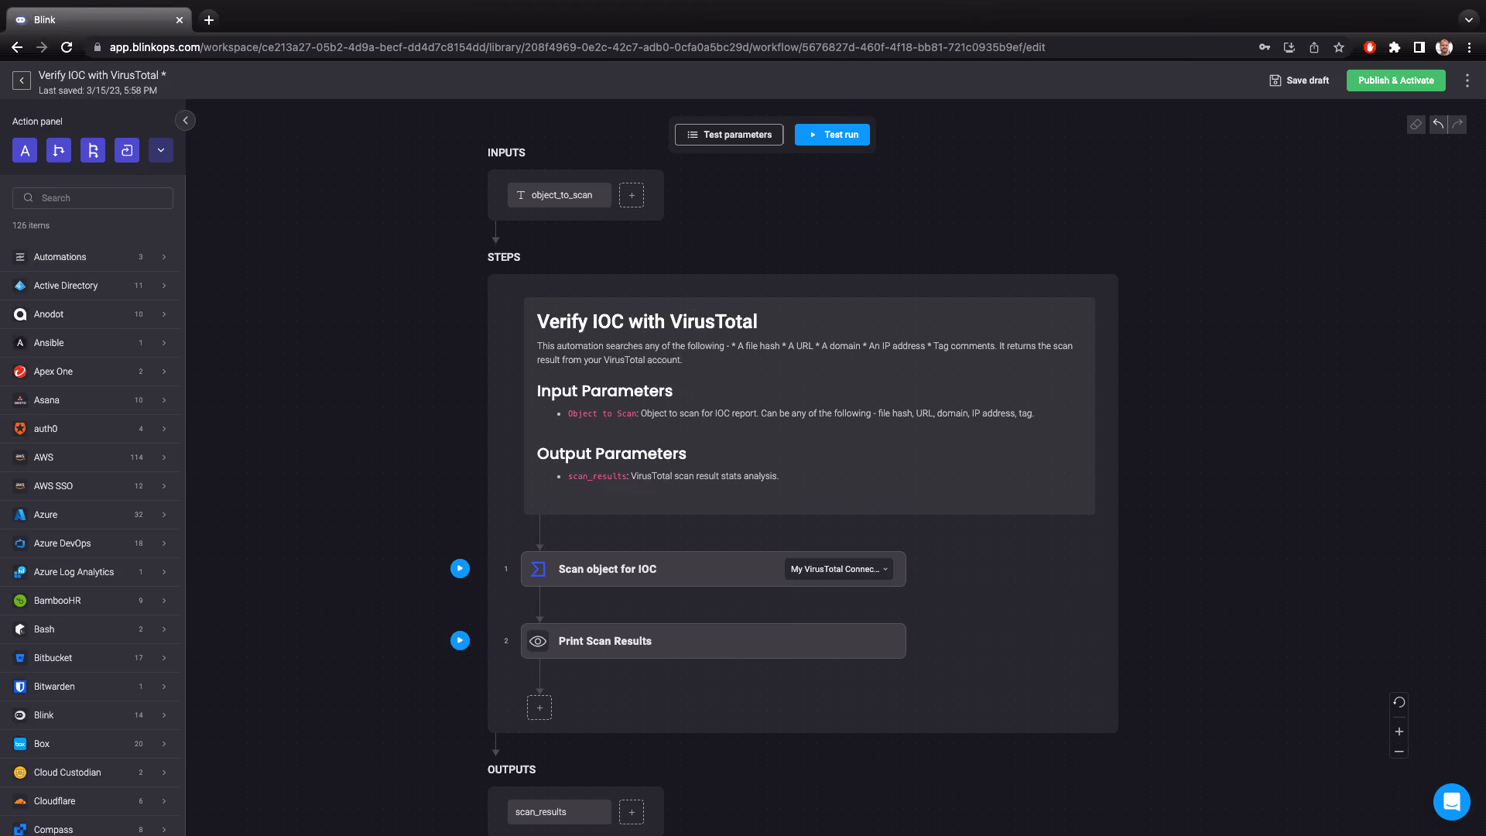This screenshot has height=836, width=1486.
Task: Open the My VirusTotal Connection dropdown
Action: 839,569
